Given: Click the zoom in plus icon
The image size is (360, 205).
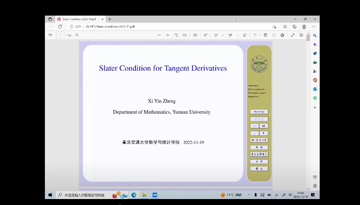Looking at the screenshot, I should pyautogui.click(x=168, y=35).
